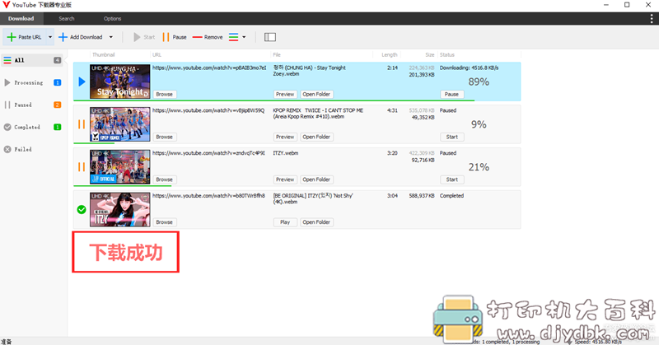Click the TWICE remix 9% progress bar
The width and height of the screenshot is (659, 345).
click(94, 143)
